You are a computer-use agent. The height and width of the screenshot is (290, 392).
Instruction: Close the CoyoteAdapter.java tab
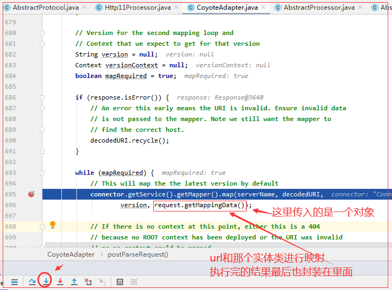pyautogui.click(x=263, y=7)
